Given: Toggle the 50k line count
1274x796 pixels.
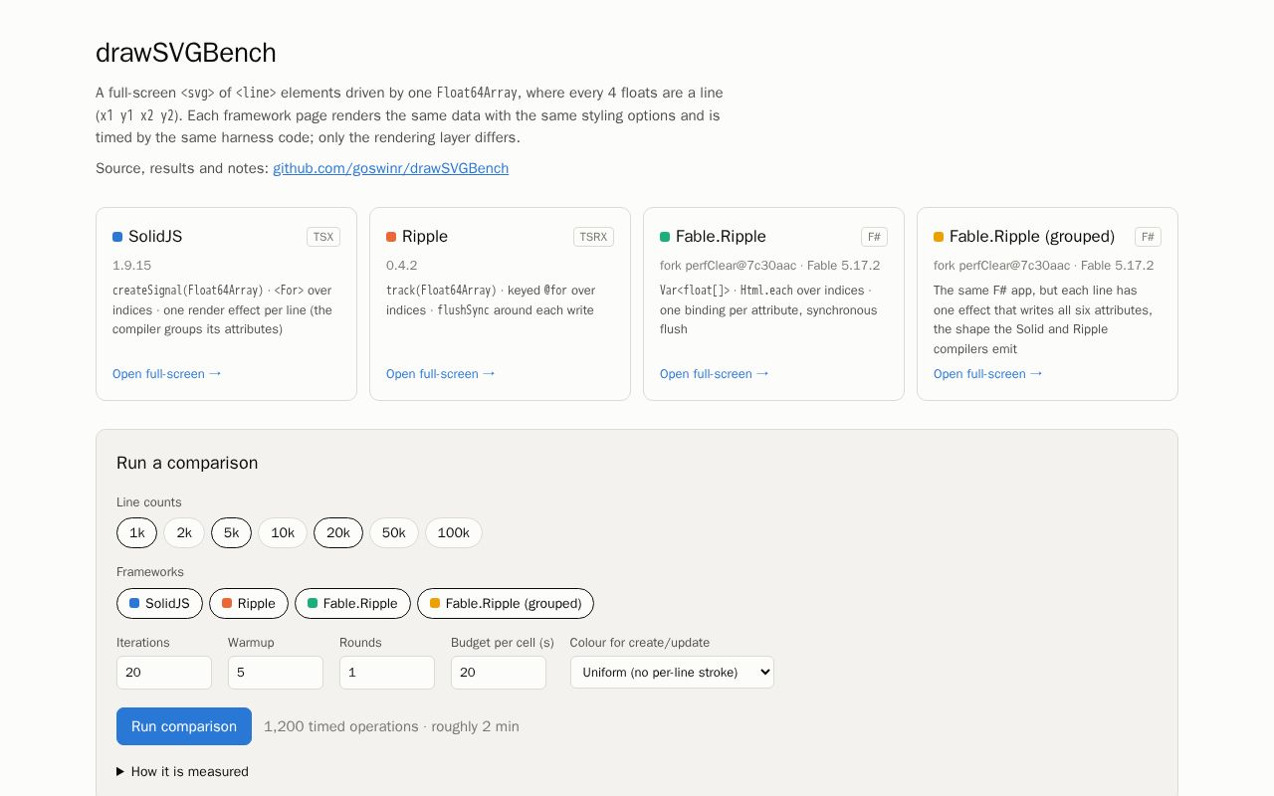Looking at the screenshot, I should tap(394, 533).
